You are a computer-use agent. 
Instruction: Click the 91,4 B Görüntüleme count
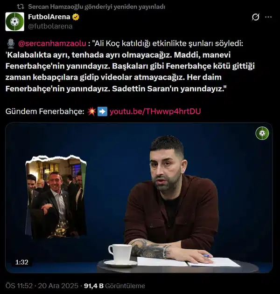point(114,286)
